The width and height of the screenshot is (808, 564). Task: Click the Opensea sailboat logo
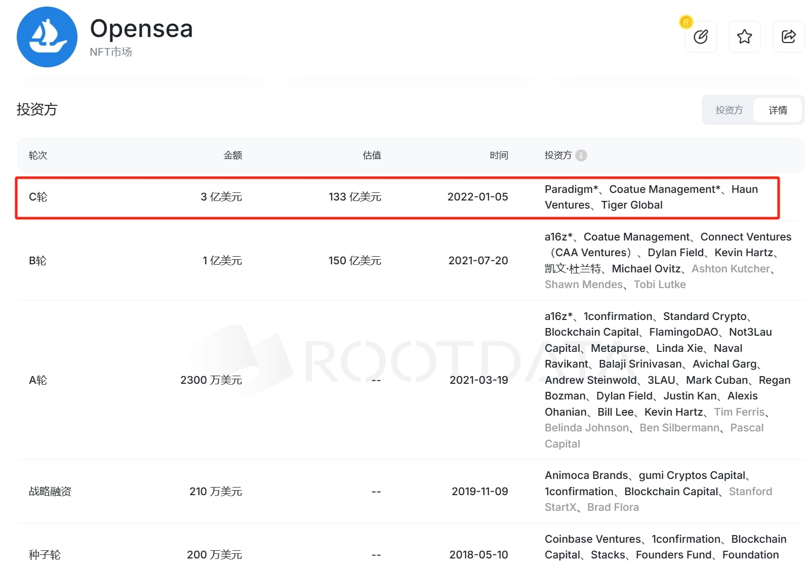(47, 37)
